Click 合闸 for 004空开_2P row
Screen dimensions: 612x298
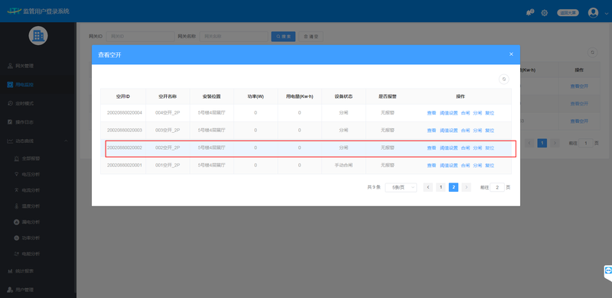465,113
